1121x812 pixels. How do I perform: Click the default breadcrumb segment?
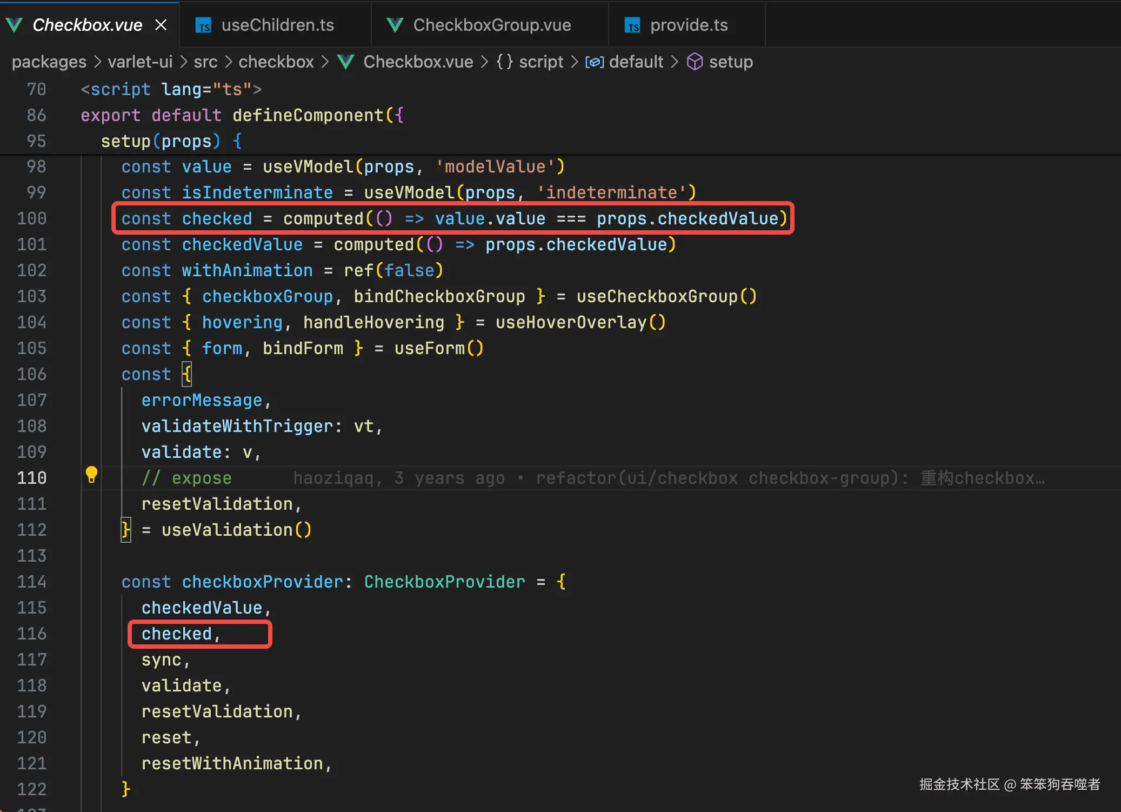tap(636, 62)
